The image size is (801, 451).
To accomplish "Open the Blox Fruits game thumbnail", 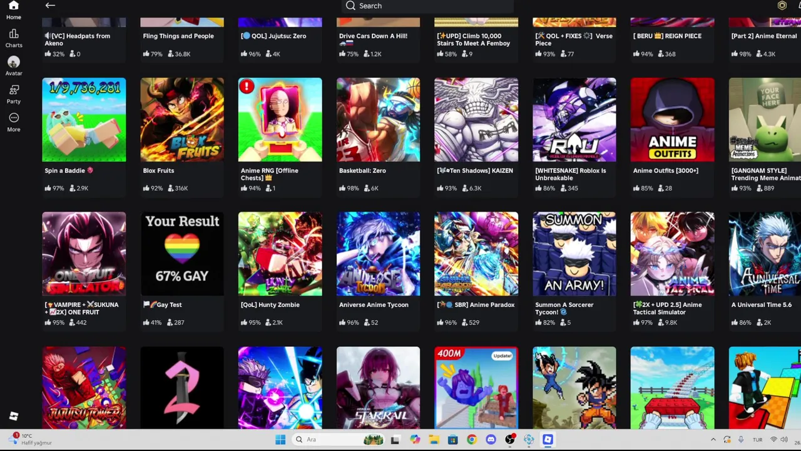I will pos(182,120).
